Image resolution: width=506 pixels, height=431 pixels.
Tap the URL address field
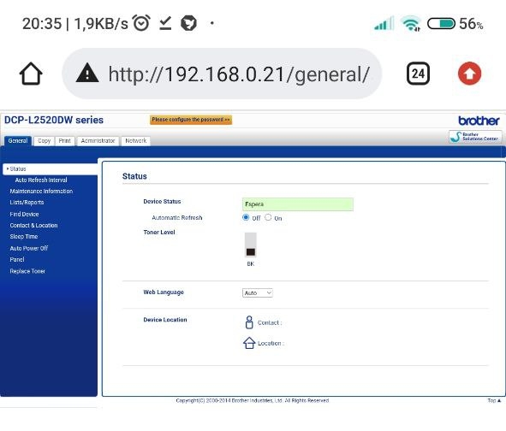click(222, 74)
